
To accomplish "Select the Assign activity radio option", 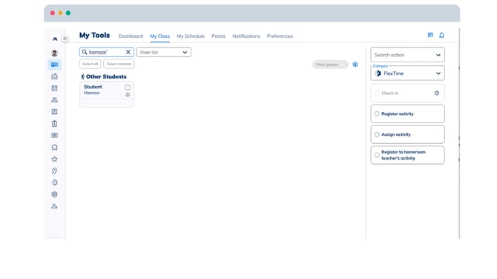I will point(377,134).
